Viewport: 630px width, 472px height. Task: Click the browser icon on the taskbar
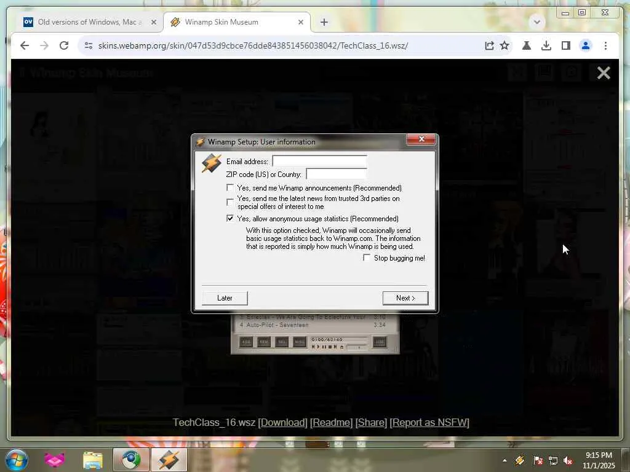[131, 460]
